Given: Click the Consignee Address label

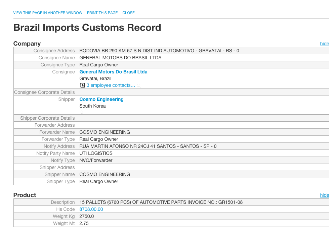Looking at the screenshot, I should coord(54,51).
